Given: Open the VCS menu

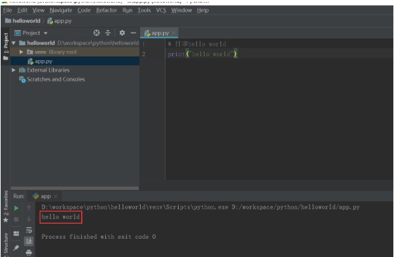Looking at the screenshot, I should (x=161, y=10).
